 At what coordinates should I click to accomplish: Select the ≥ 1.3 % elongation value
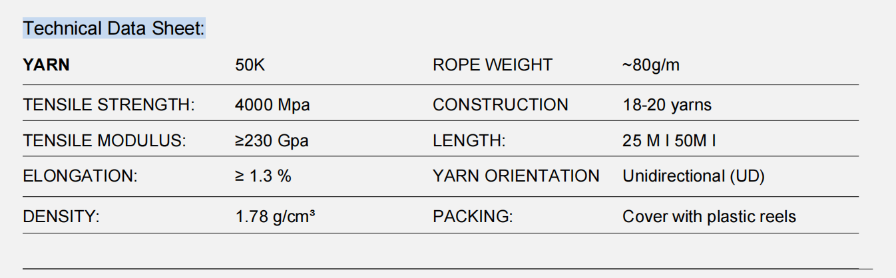coord(263,176)
